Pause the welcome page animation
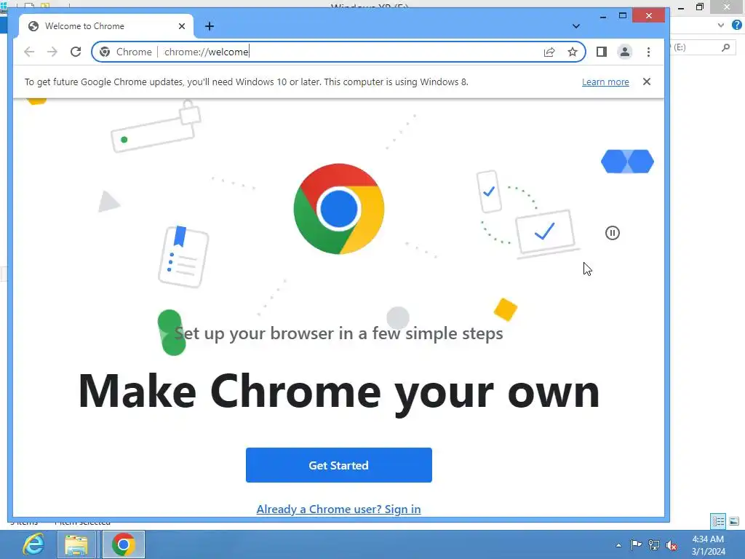 click(x=613, y=233)
